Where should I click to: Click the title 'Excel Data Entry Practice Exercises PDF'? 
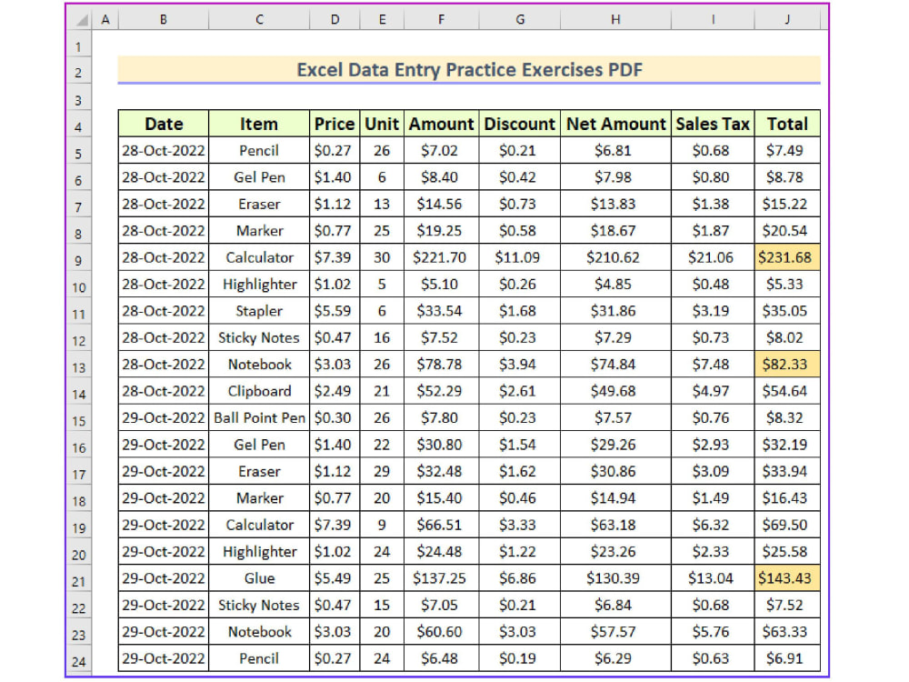coord(469,70)
